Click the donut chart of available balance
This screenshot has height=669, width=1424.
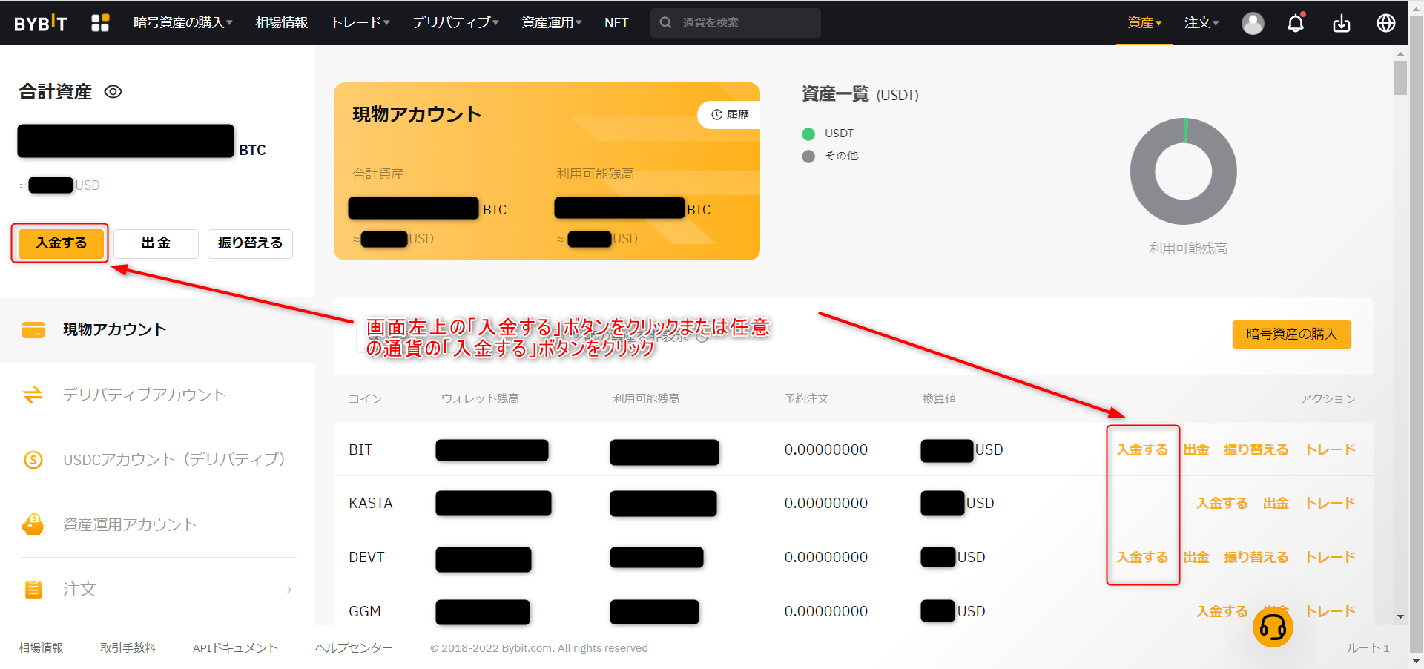(1183, 171)
